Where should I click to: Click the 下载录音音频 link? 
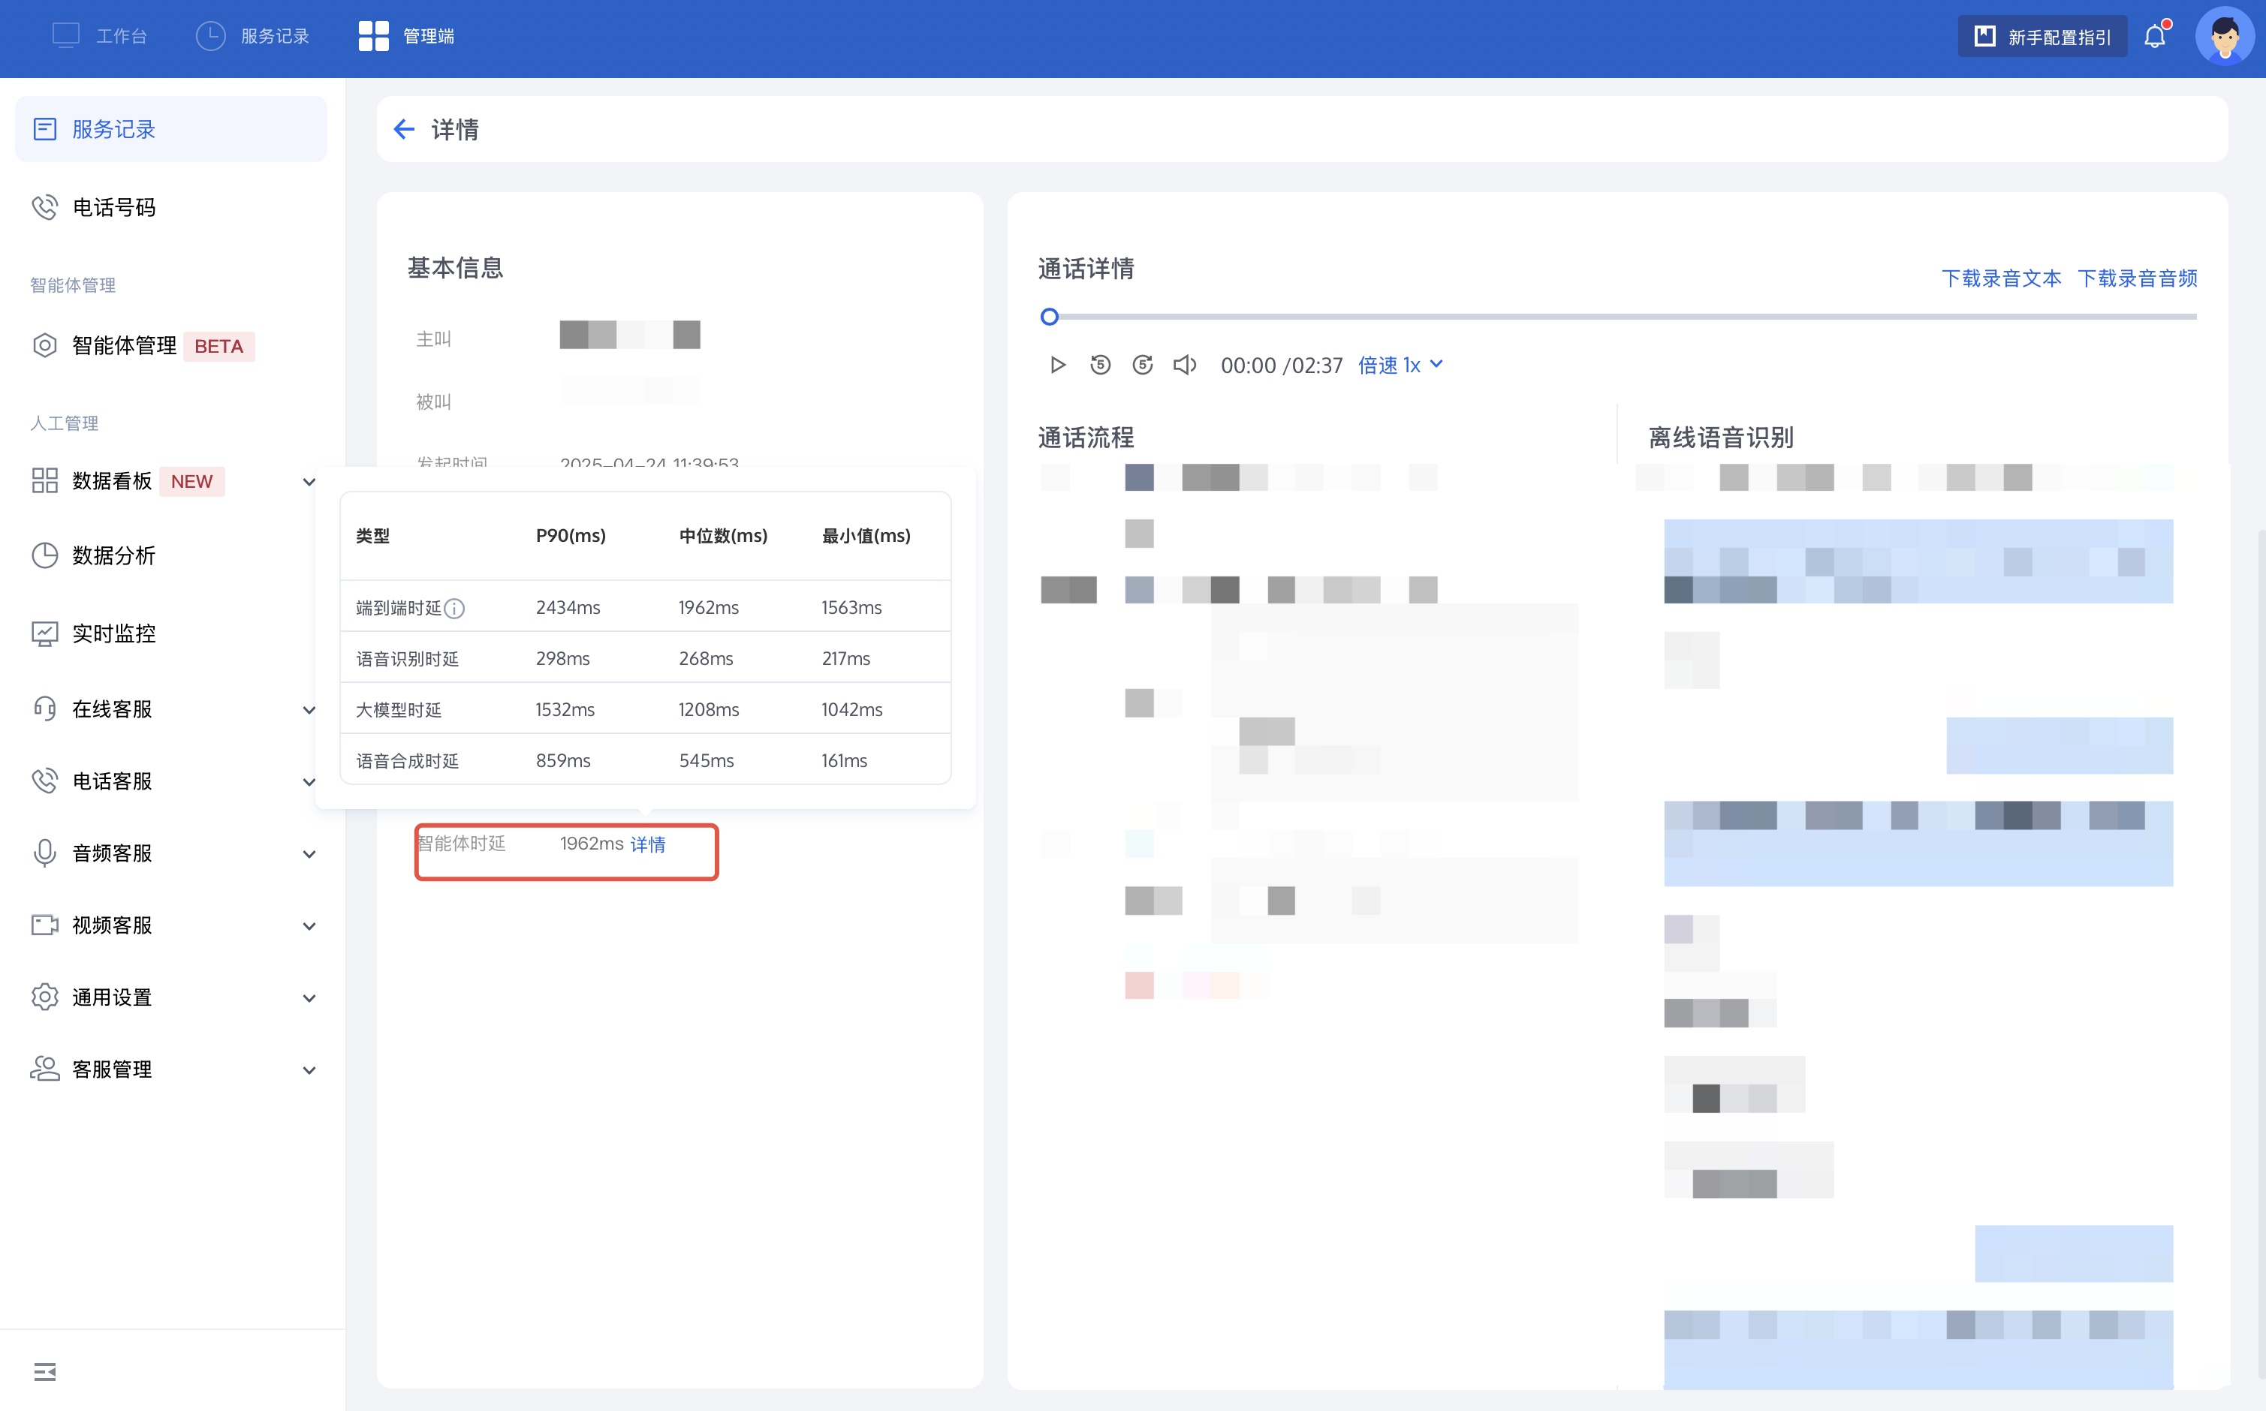click(x=2137, y=278)
